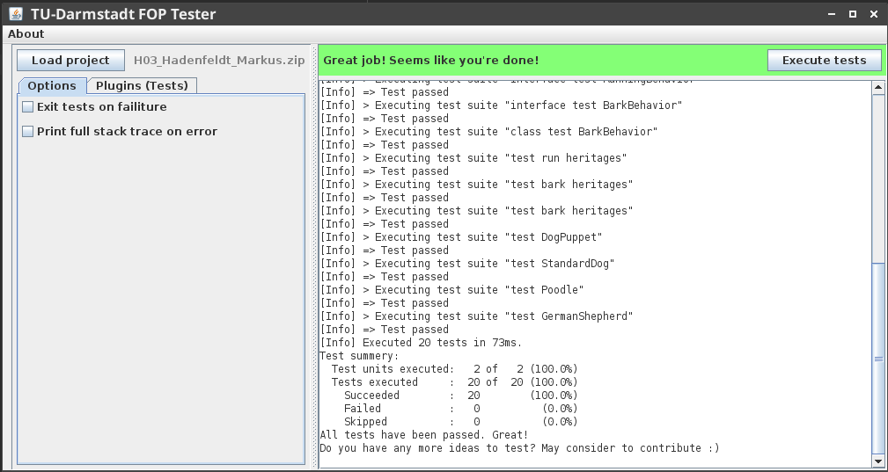Click the scrollbar up arrow in log
This screenshot has height=472, width=888.
[x=878, y=87]
